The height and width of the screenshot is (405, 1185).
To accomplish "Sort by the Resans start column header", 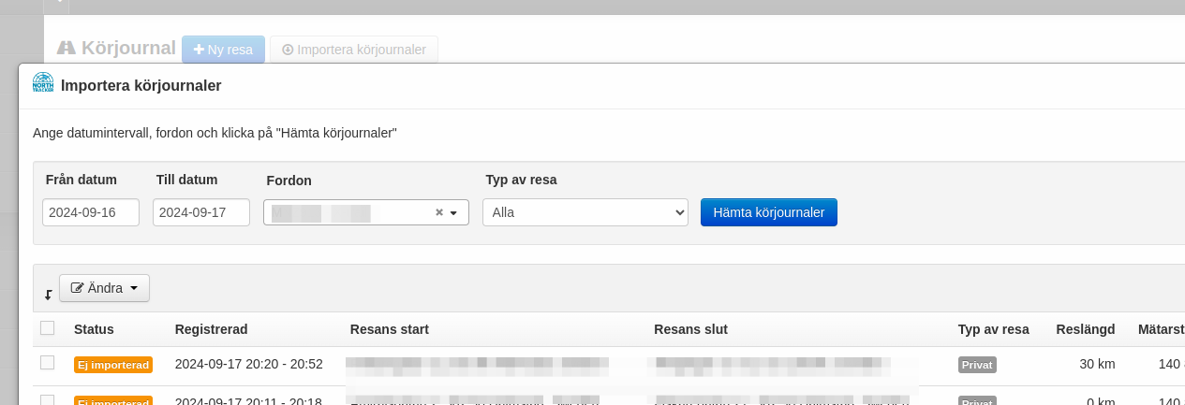I will (389, 329).
